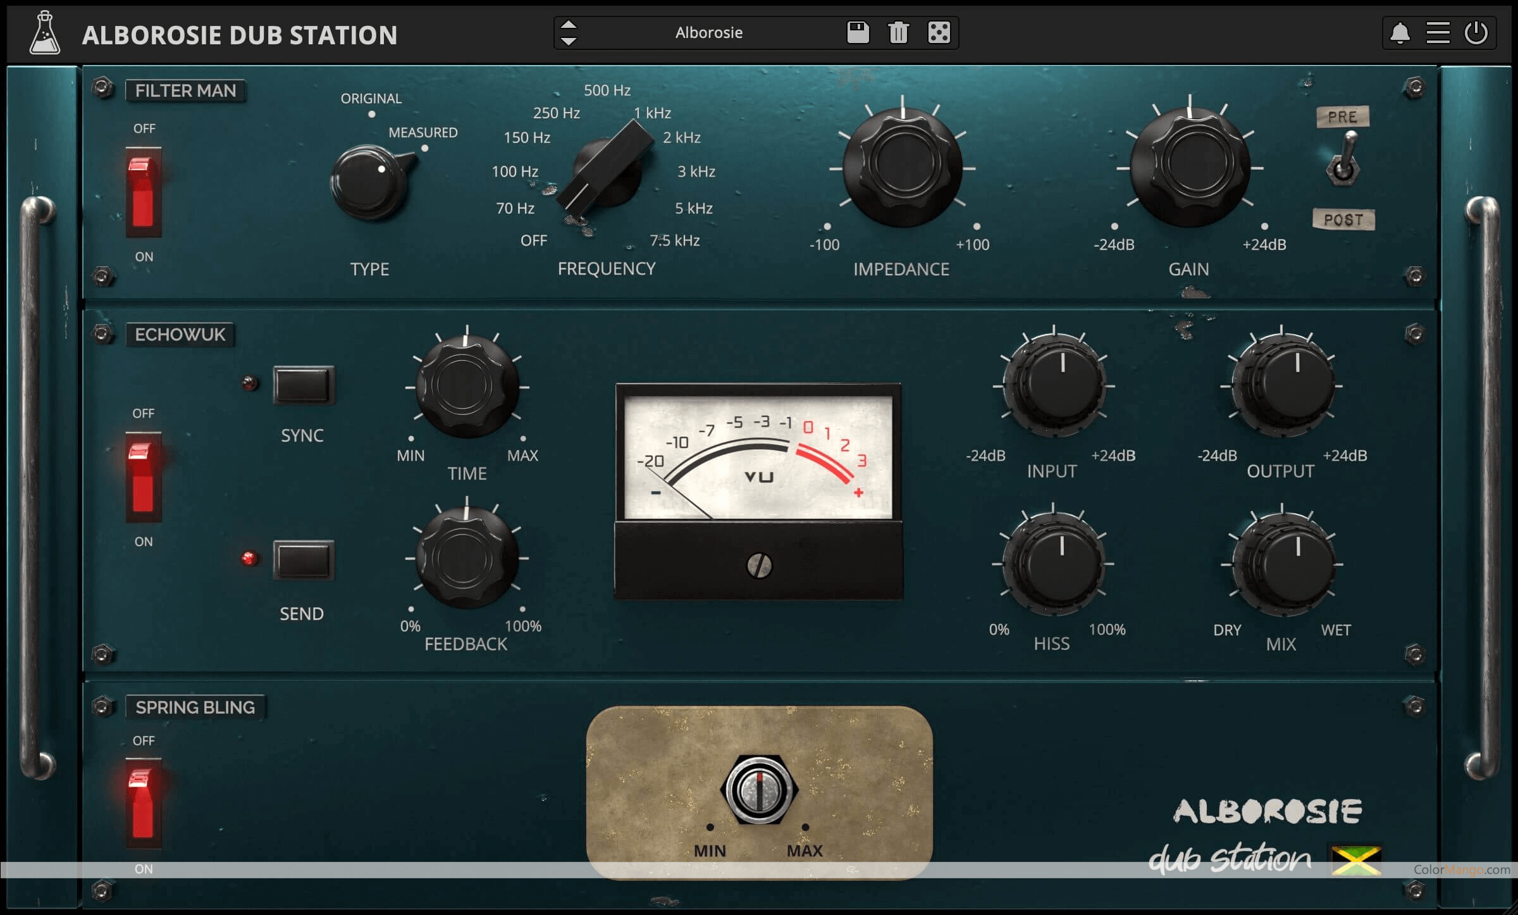1518x915 pixels.
Task: Open the hamburger menu icon
Action: click(x=1438, y=33)
